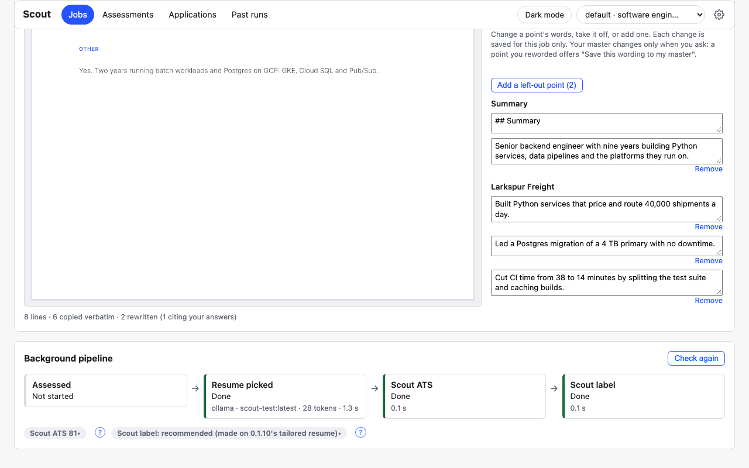
Task: Click the Check again button
Action: click(696, 359)
